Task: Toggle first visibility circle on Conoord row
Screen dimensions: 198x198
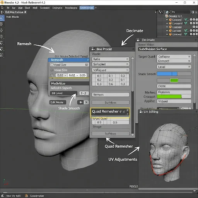Action: tap(194, 27)
